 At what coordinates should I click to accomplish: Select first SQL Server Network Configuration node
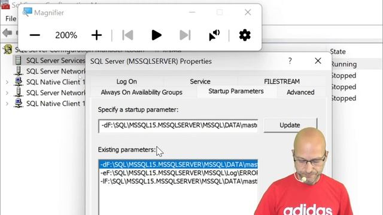click(56, 71)
